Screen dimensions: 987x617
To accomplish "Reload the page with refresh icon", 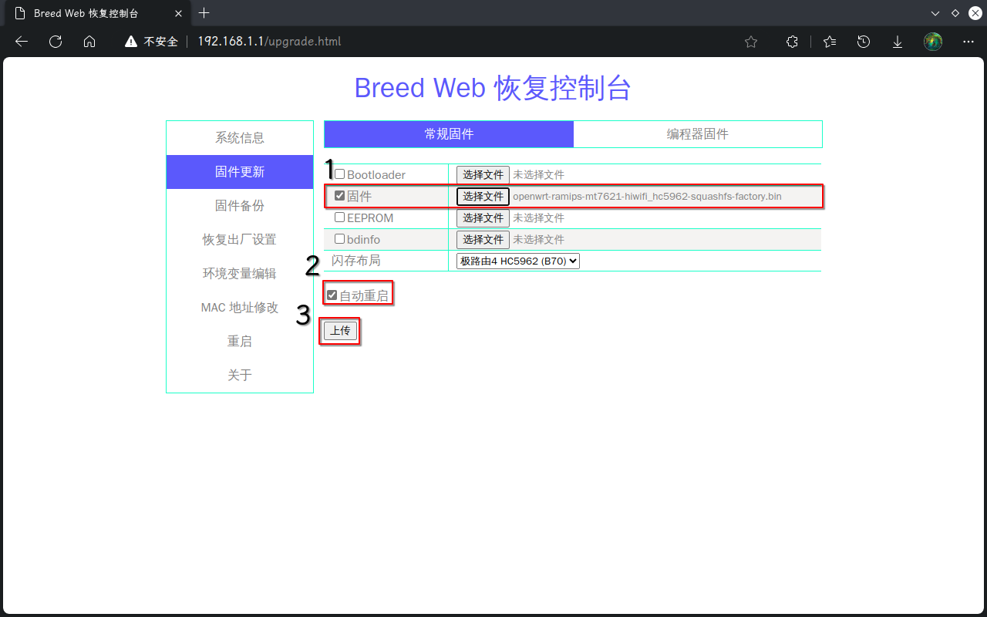I will 56,42.
